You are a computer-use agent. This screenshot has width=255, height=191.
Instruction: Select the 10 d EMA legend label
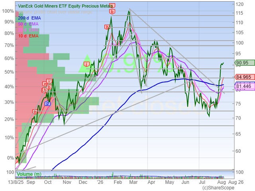[x=28, y=36]
